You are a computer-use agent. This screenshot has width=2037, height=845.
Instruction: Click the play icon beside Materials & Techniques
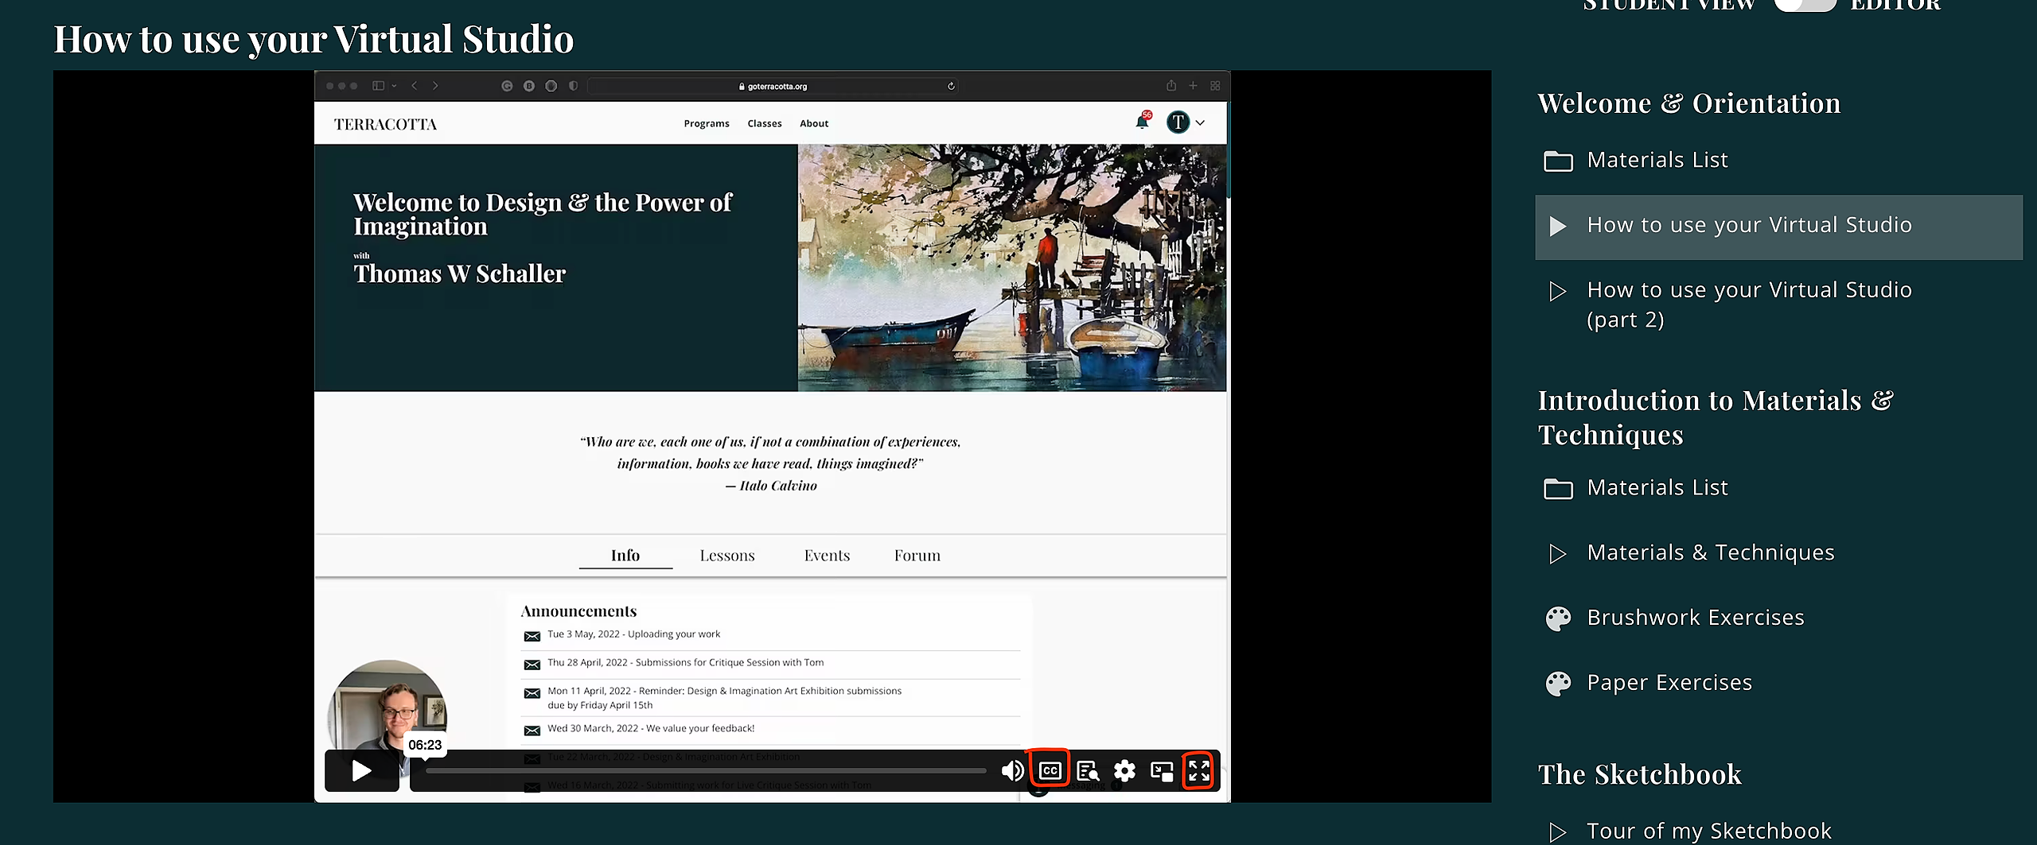click(1558, 553)
